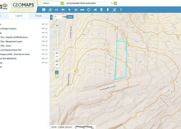Screen dimensions: 181x129
Task: Select Gulf Islands District Plan layer name
Action: tap(11, 50)
